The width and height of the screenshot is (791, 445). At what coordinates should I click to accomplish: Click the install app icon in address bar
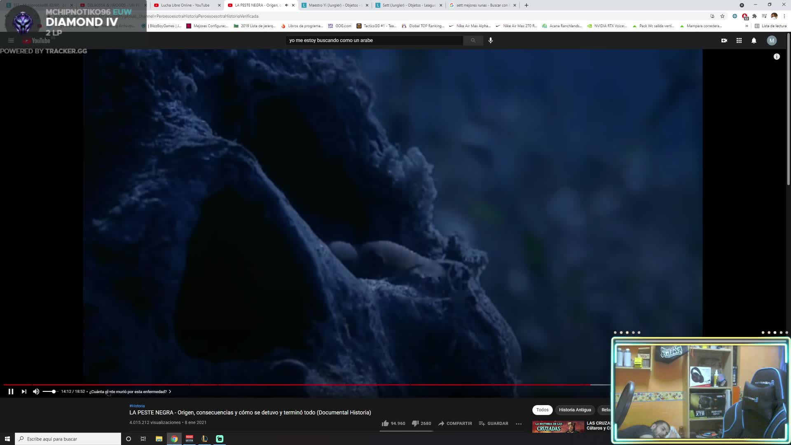[x=712, y=16]
